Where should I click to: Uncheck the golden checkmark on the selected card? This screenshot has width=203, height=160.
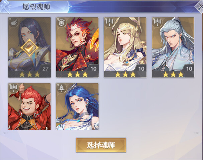click(x=29, y=48)
